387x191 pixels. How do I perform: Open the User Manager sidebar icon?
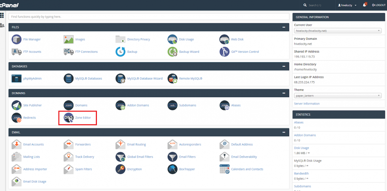click(2, 25)
